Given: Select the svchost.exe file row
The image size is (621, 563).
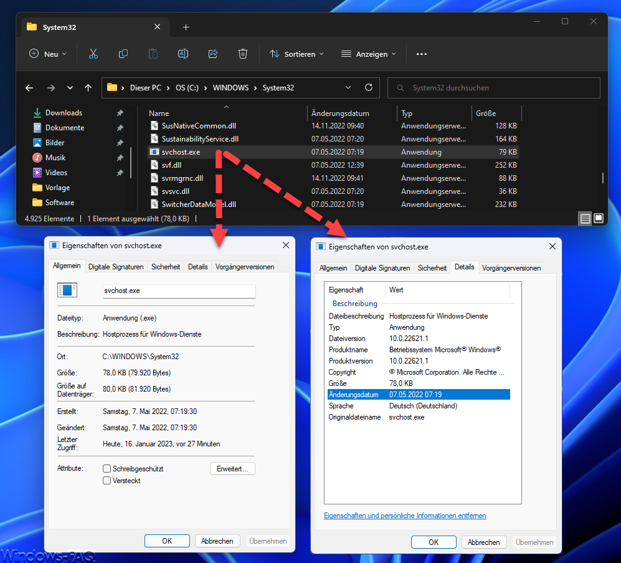Looking at the screenshot, I should pos(333,152).
